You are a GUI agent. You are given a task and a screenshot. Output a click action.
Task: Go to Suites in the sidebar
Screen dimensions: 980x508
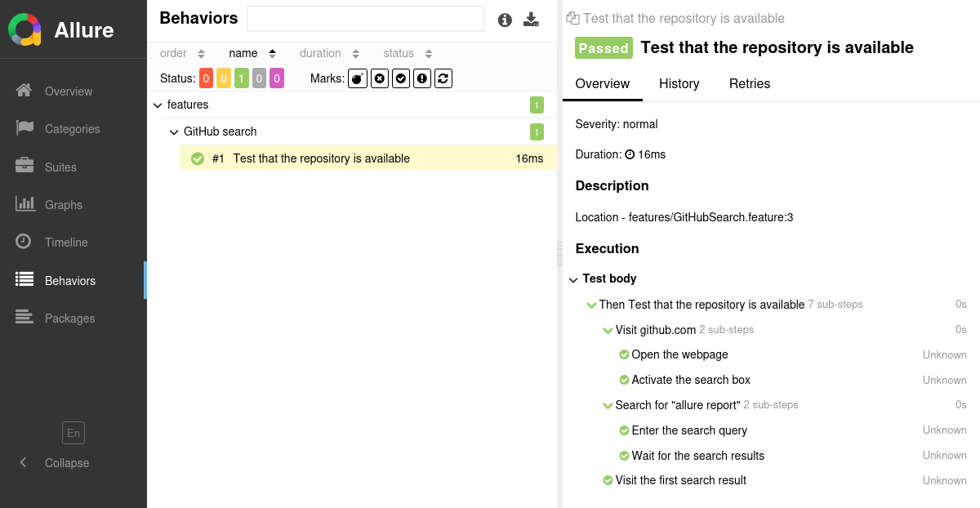[x=60, y=167]
